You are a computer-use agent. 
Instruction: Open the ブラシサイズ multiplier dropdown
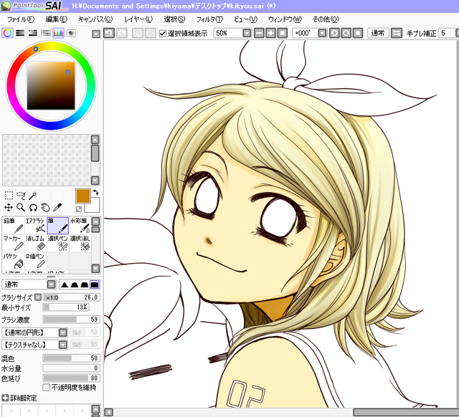38,297
